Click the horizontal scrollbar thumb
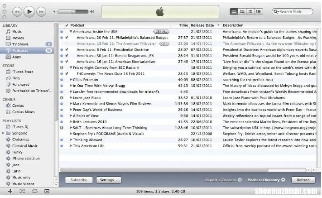The width and height of the screenshot is (322, 198). [x=164, y=170]
